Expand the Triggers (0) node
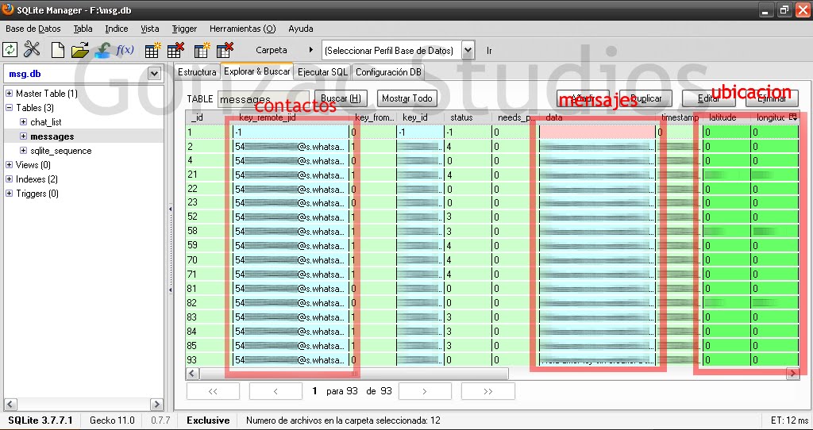This screenshot has width=813, height=430. coord(9,194)
